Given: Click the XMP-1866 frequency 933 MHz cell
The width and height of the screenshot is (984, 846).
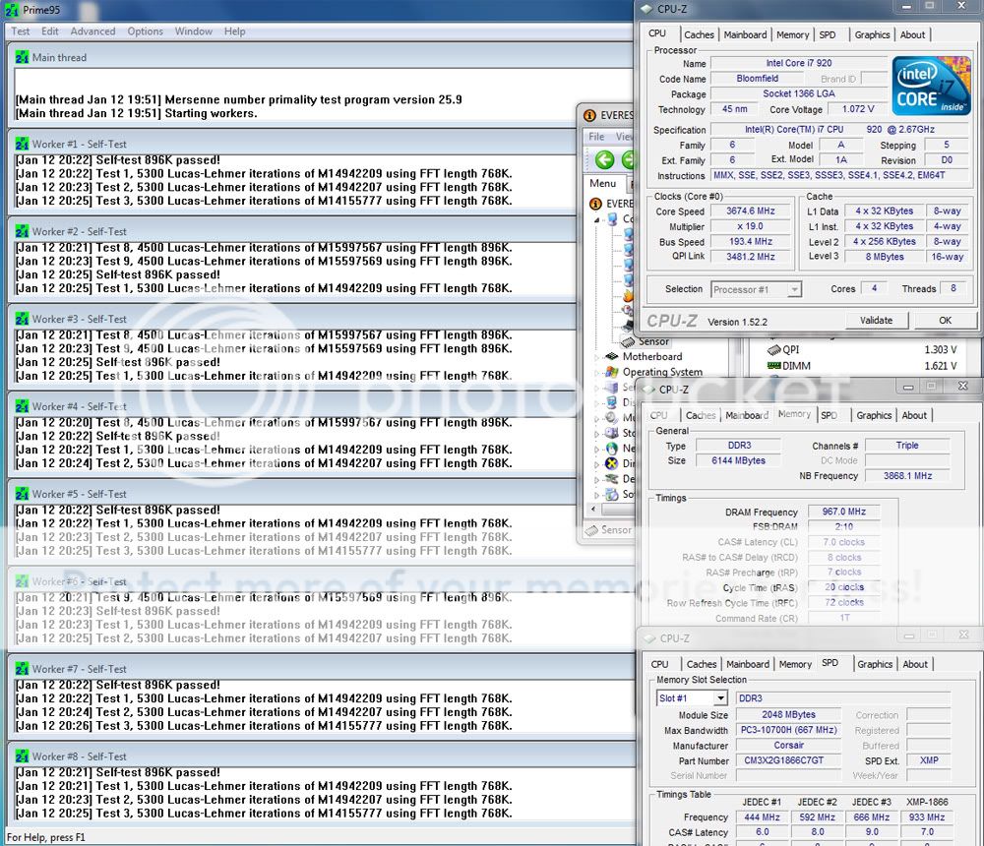Looking at the screenshot, I should point(927,817).
